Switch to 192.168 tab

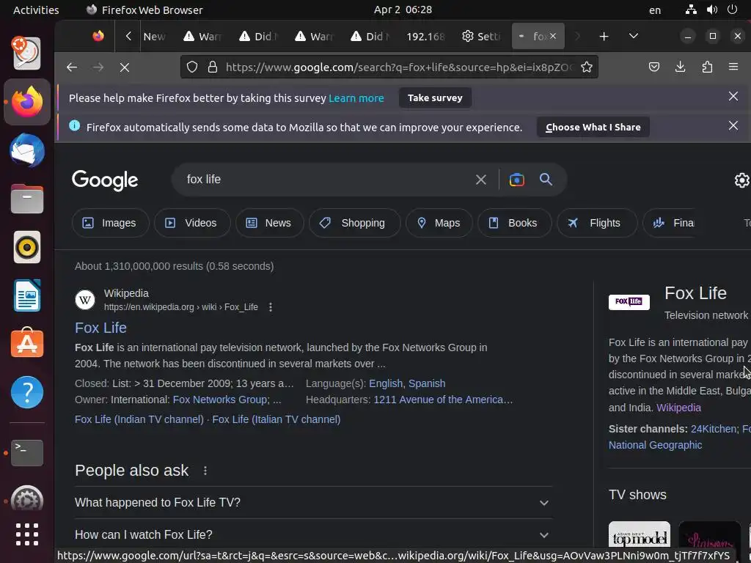click(x=425, y=36)
